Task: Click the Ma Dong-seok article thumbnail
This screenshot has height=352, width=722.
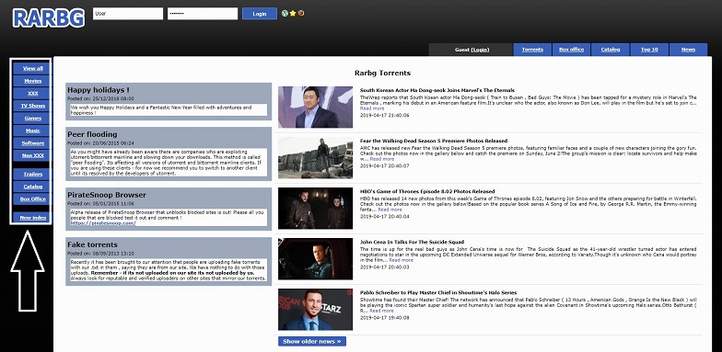Action: [x=315, y=107]
